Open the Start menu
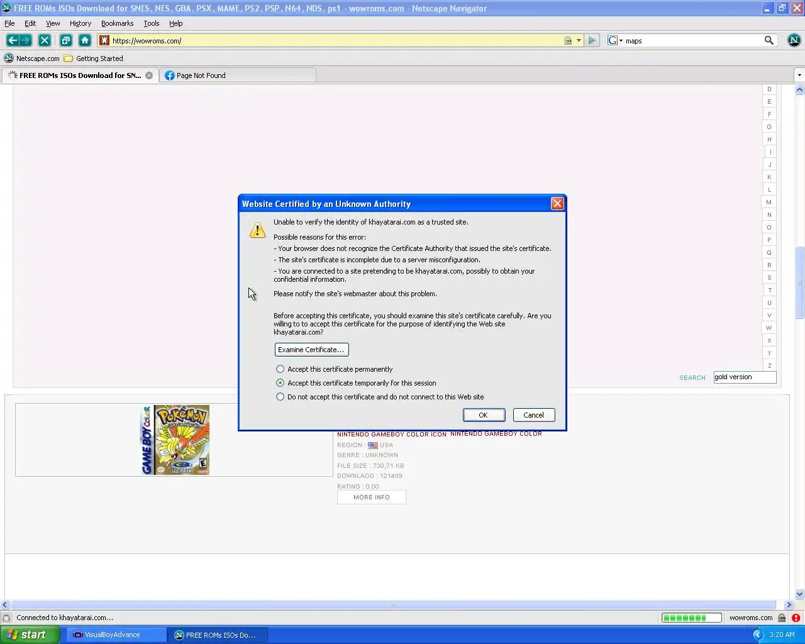The height and width of the screenshot is (644, 805). [30, 635]
